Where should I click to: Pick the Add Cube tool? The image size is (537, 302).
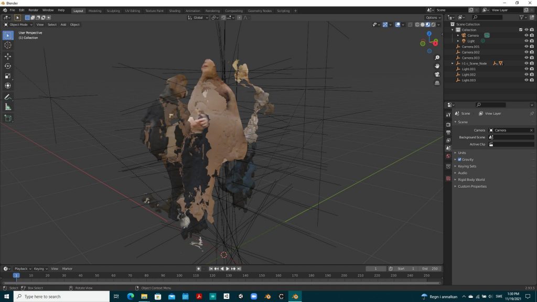point(8,118)
